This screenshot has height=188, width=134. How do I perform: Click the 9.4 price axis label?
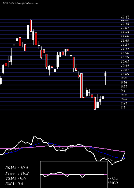(x=123, y=91)
